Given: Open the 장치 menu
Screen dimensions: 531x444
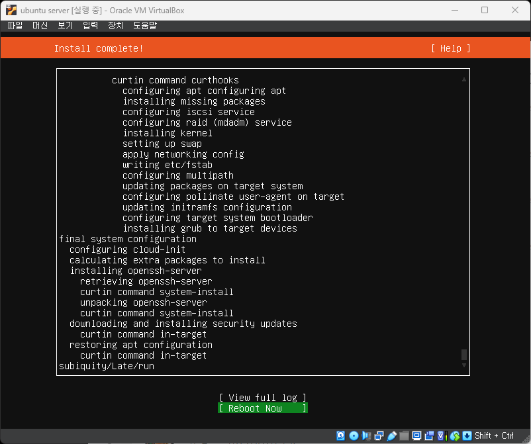Looking at the screenshot, I should pyautogui.click(x=115, y=25).
